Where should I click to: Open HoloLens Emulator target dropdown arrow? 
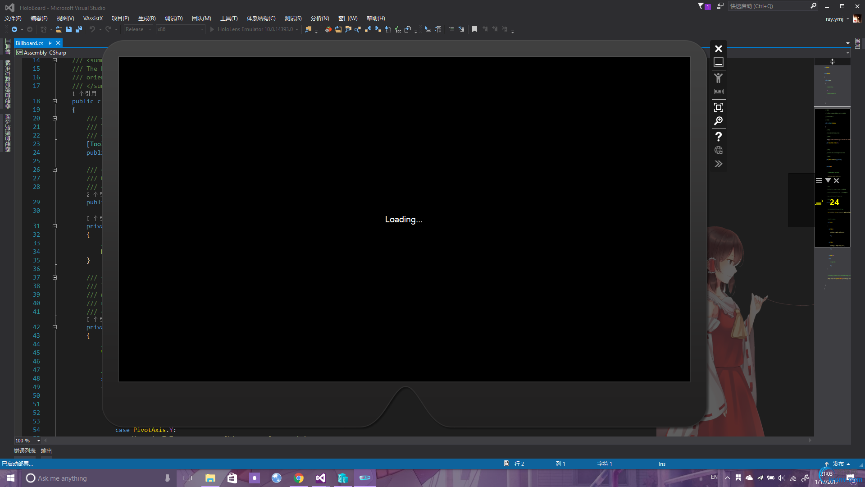(x=297, y=29)
